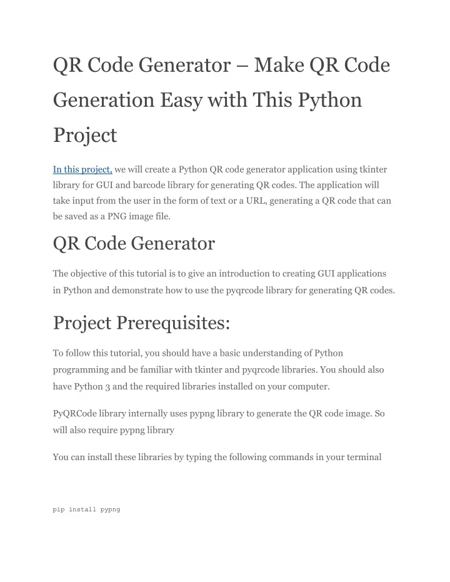The height and width of the screenshot is (582, 450).
Task: Click the line "will also require pypng library"
Action: pos(113,430)
